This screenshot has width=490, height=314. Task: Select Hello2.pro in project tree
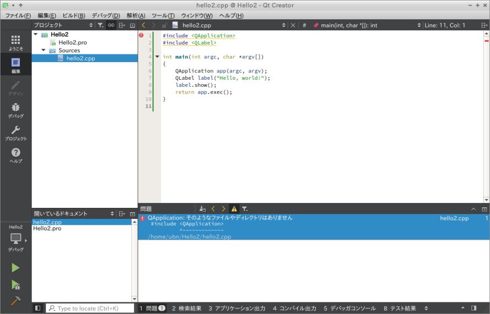pyautogui.click(x=73, y=42)
